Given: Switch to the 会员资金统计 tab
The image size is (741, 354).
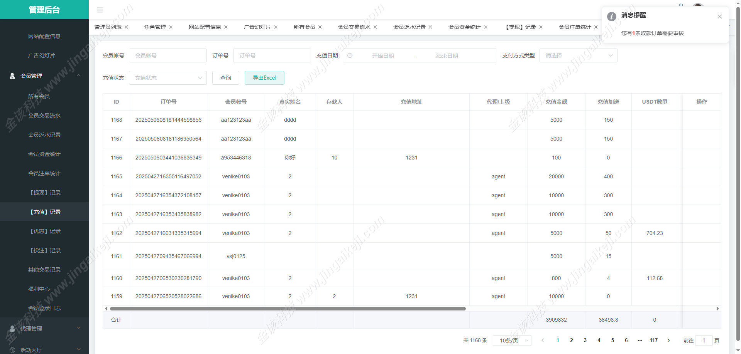Looking at the screenshot, I should pyautogui.click(x=465, y=27).
